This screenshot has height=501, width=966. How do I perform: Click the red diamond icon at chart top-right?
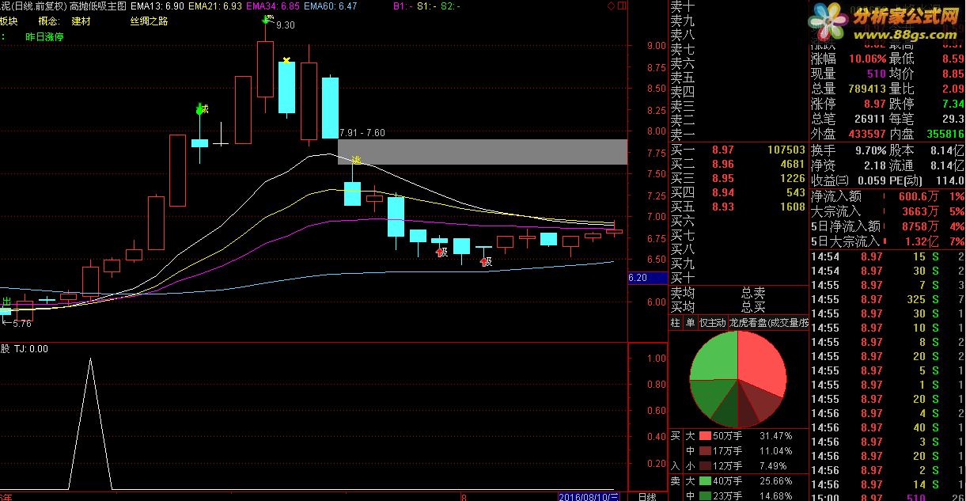click(x=610, y=6)
